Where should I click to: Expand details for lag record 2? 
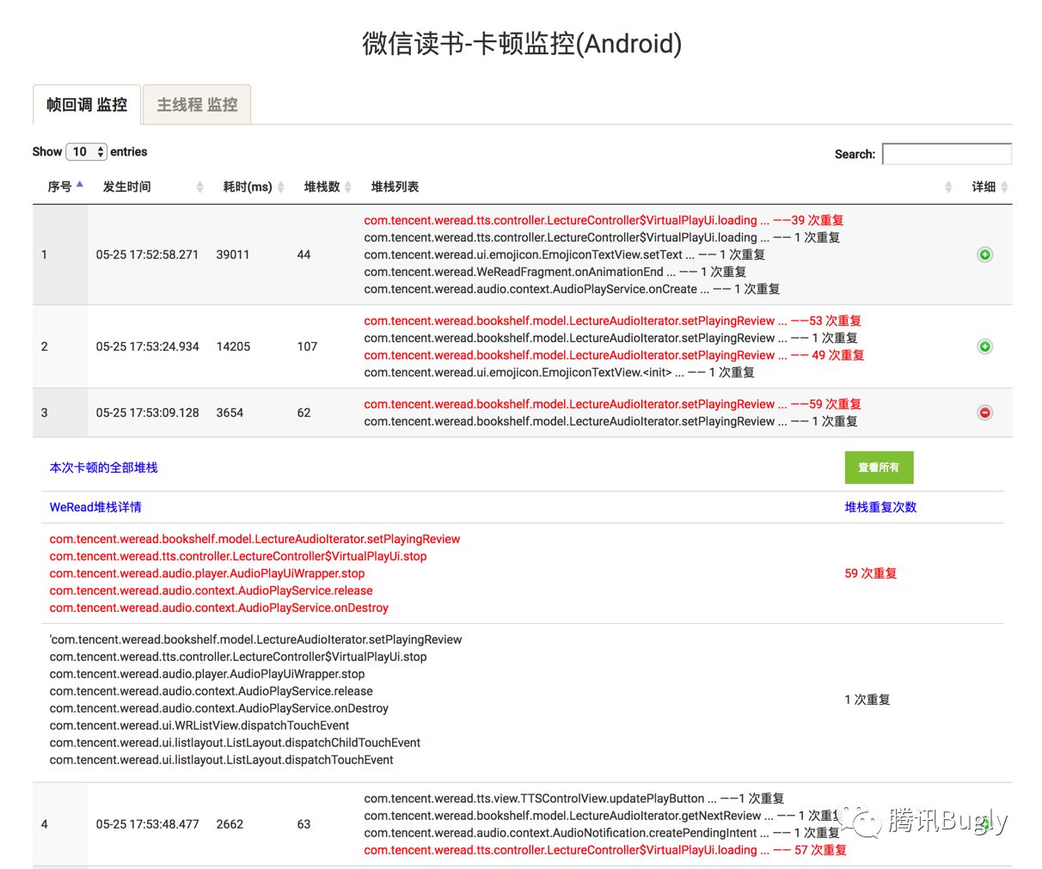click(x=984, y=346)
